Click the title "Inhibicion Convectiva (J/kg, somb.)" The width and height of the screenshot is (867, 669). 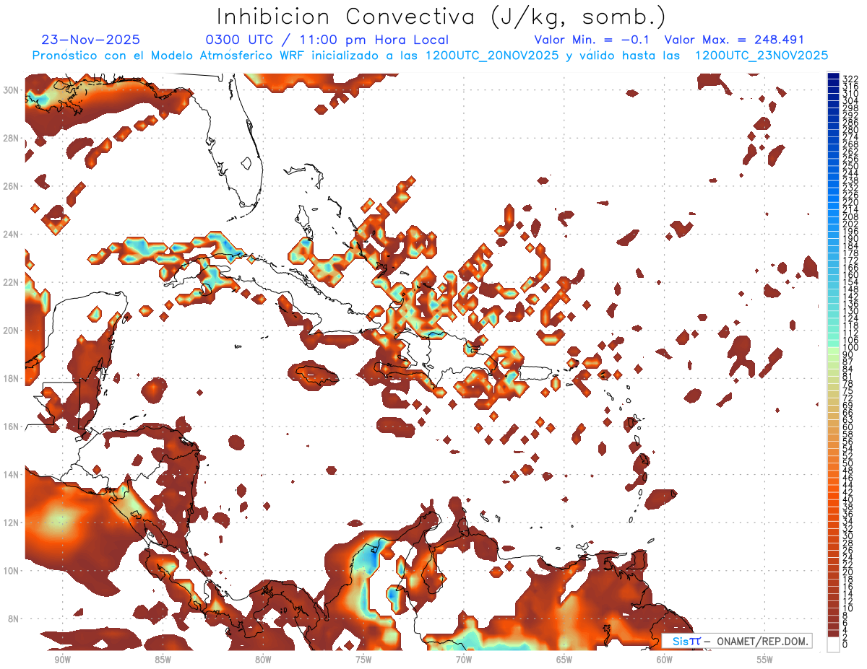click(x=441, y=17)
